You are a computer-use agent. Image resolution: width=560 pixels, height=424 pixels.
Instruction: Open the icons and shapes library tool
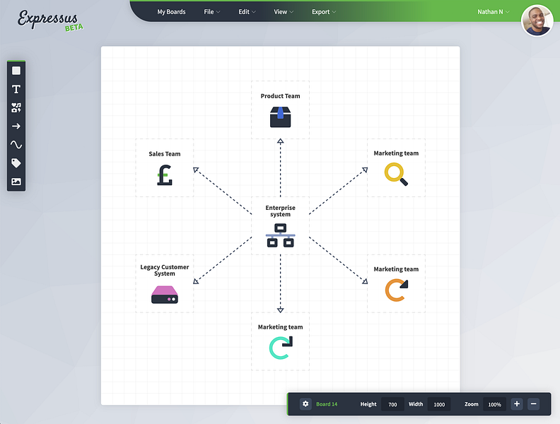point(16,108)
